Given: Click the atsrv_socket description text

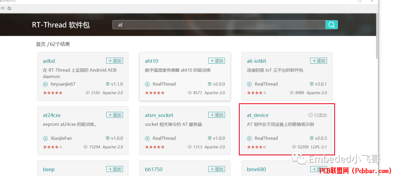Looking at the screenshot, I should pyautogui.click(x=174, y=124).
